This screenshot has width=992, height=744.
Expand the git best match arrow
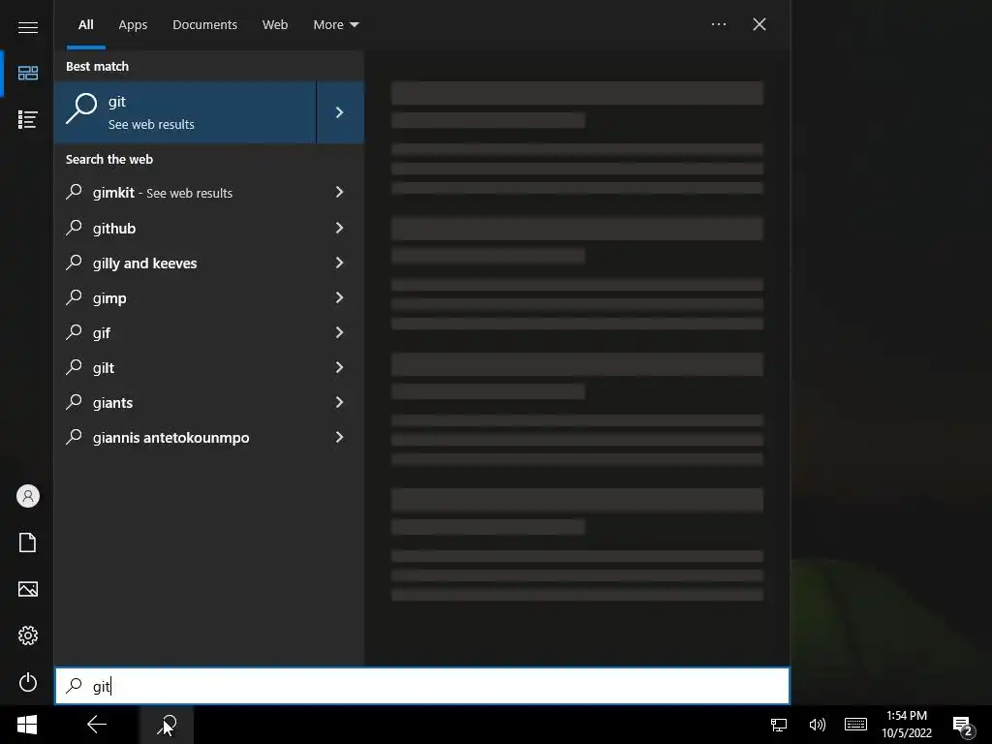coord(340,112)
